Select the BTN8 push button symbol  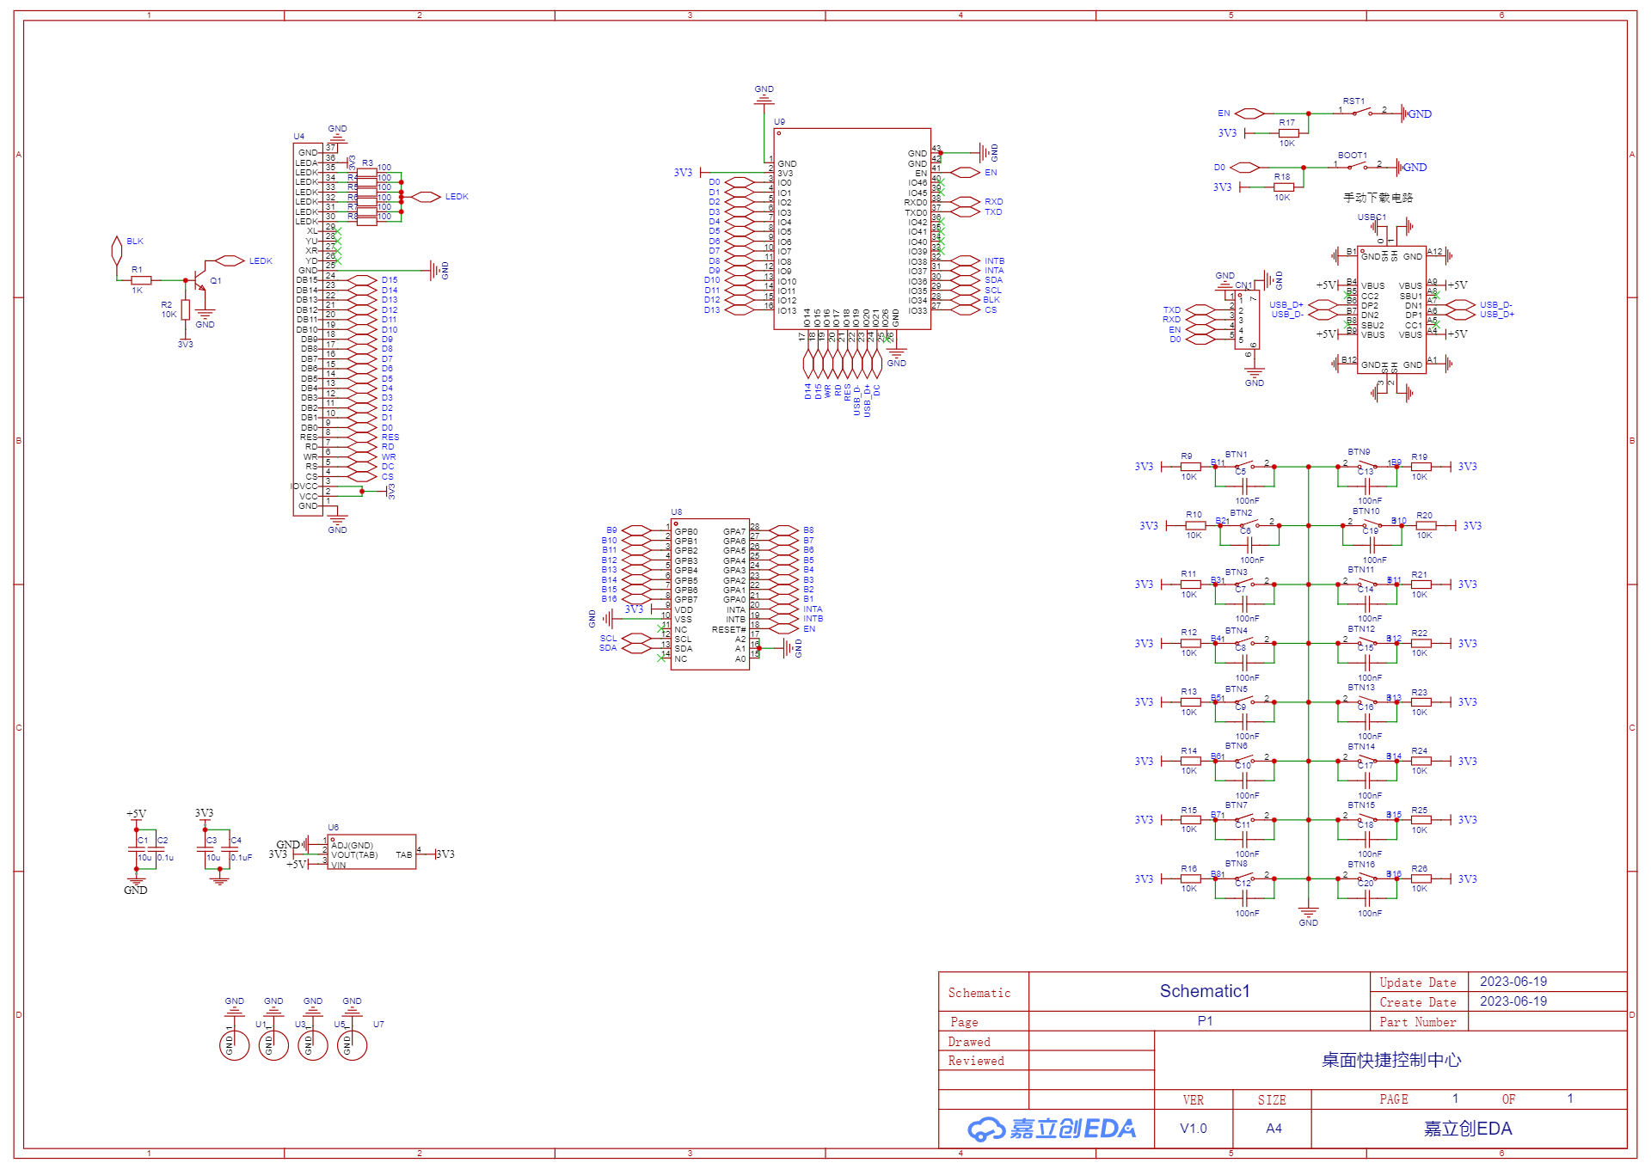coord(1245,878)
